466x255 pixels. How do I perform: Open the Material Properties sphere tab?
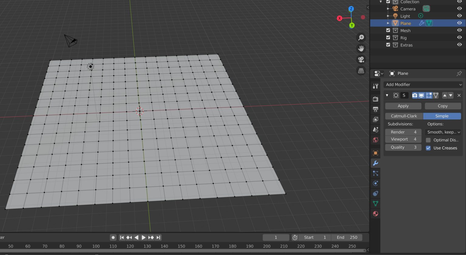click(x=375, y=214)
